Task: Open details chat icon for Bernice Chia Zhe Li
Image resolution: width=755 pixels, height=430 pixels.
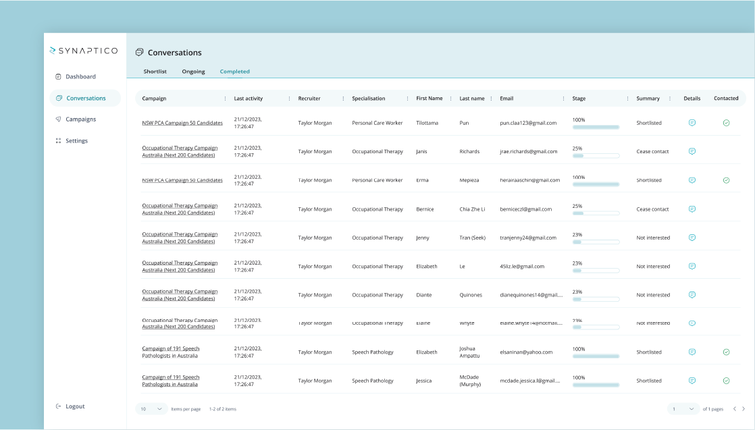Action: click(x=692, y=209)
